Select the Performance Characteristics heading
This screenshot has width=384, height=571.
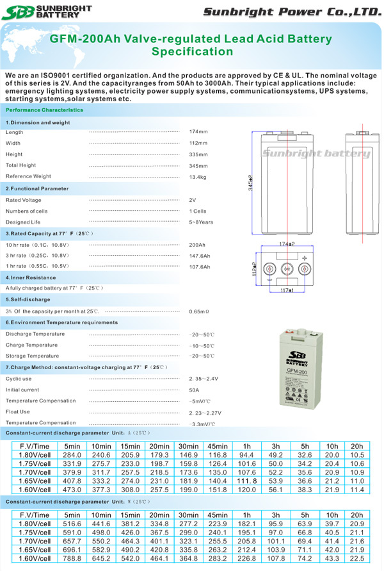44,110
